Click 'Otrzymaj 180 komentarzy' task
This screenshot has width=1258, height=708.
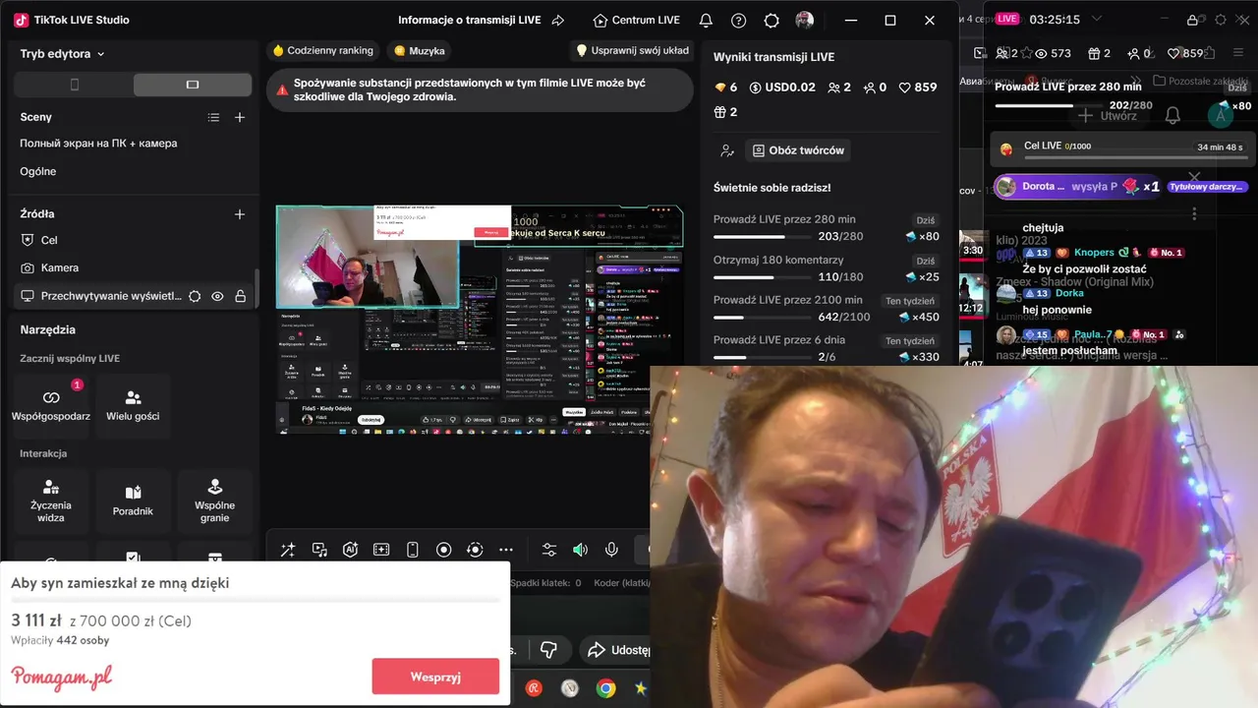click(826, 268)
